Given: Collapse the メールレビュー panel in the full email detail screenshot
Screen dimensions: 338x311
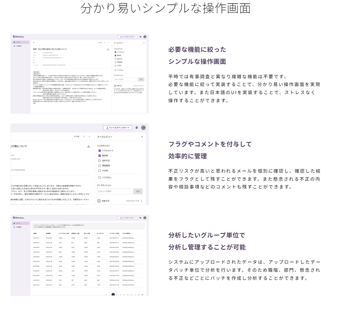Looking at the screenshot, I should coord(144,43).
